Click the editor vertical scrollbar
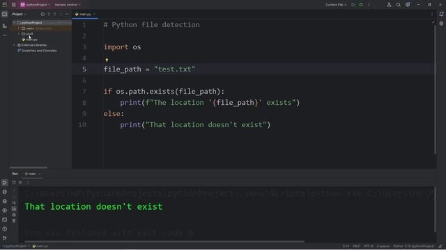Viewport: 446px width, 250px height. (435, 90)
